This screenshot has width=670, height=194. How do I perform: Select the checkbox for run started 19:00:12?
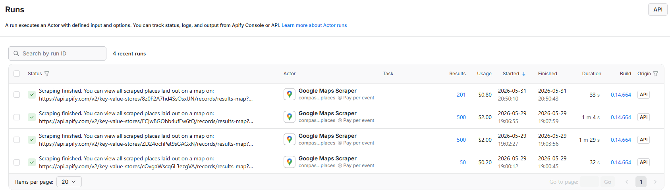click(x=17, y=162)
